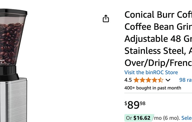
Task: Click the 400+ bought in past month text
Action: tap(153, 88)
